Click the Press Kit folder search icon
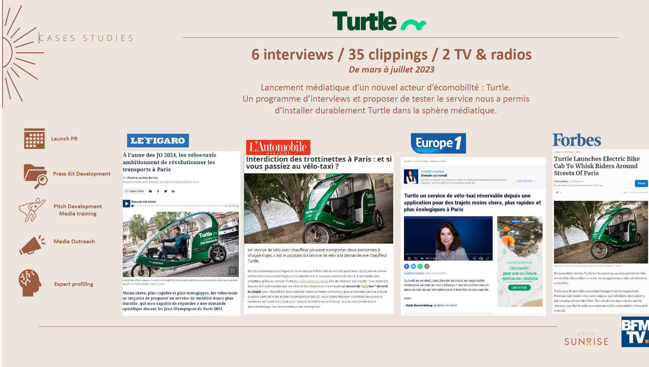 click(x=36, y=176)
